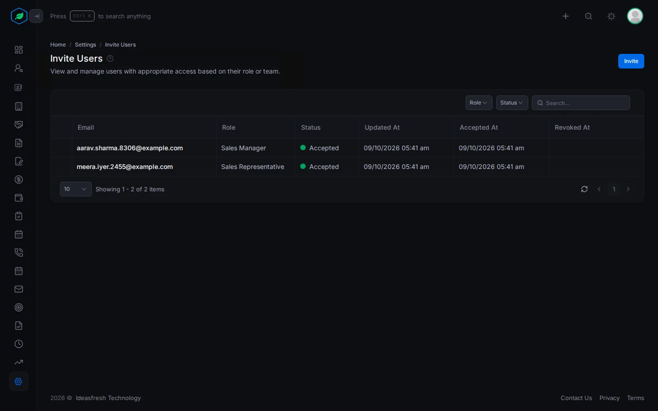Go to previous page with left chevron
Screen dimensions: 658x411
pos(599,189)
